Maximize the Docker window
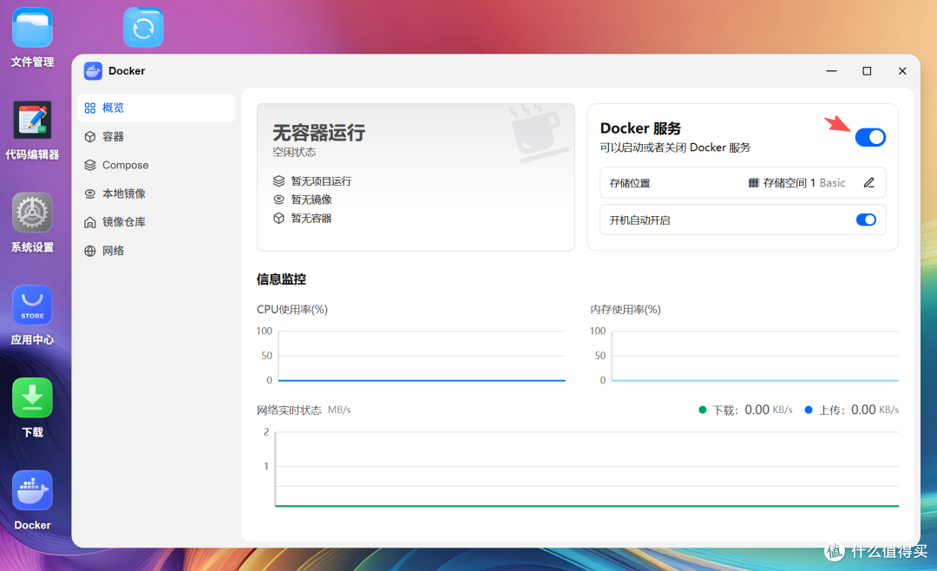The height and width of the screenshot is (571, 937). click(x=867, y=70)
